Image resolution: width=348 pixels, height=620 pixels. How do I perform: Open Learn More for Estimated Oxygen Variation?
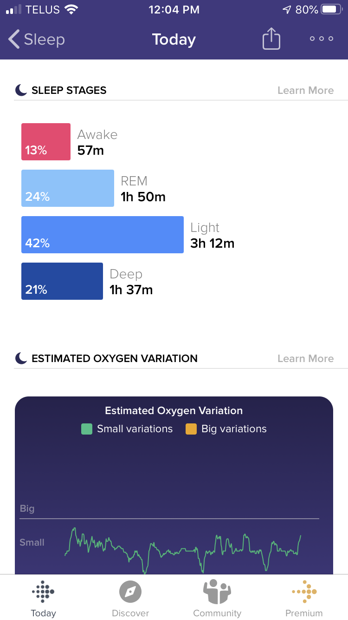(305, 358)
